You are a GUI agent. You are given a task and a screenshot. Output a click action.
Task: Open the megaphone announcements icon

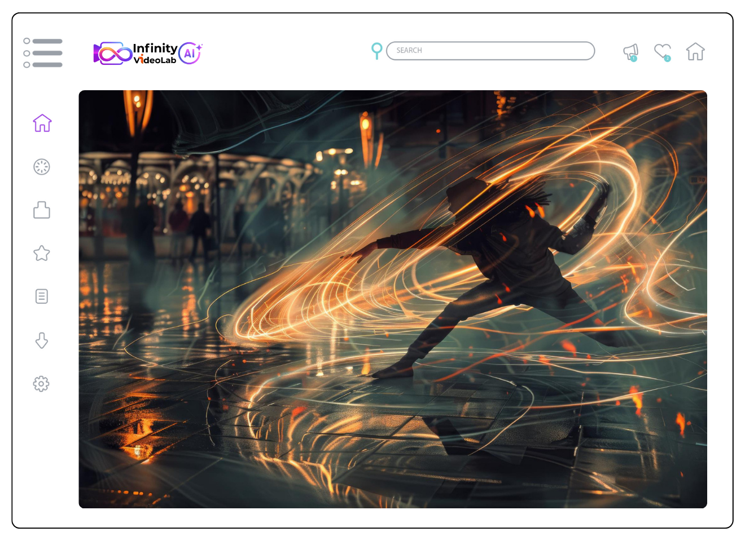coord(630,51)
